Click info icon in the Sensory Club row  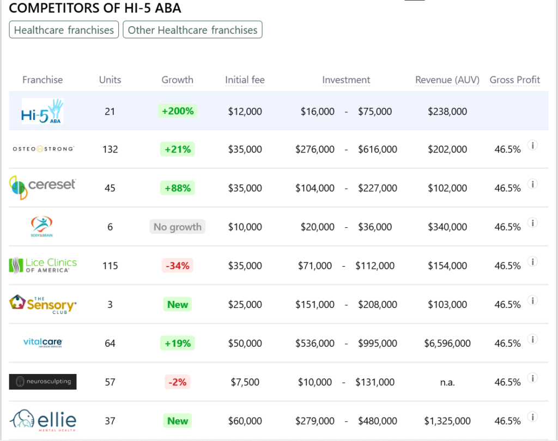[532, 300]
